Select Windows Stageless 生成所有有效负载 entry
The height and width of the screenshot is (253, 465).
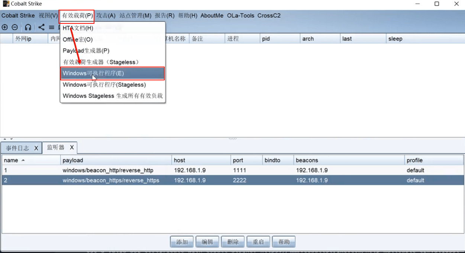click(x=113, y=96)
